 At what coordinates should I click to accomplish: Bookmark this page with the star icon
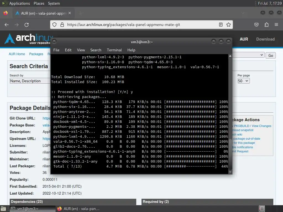click(x=229, y=25)
